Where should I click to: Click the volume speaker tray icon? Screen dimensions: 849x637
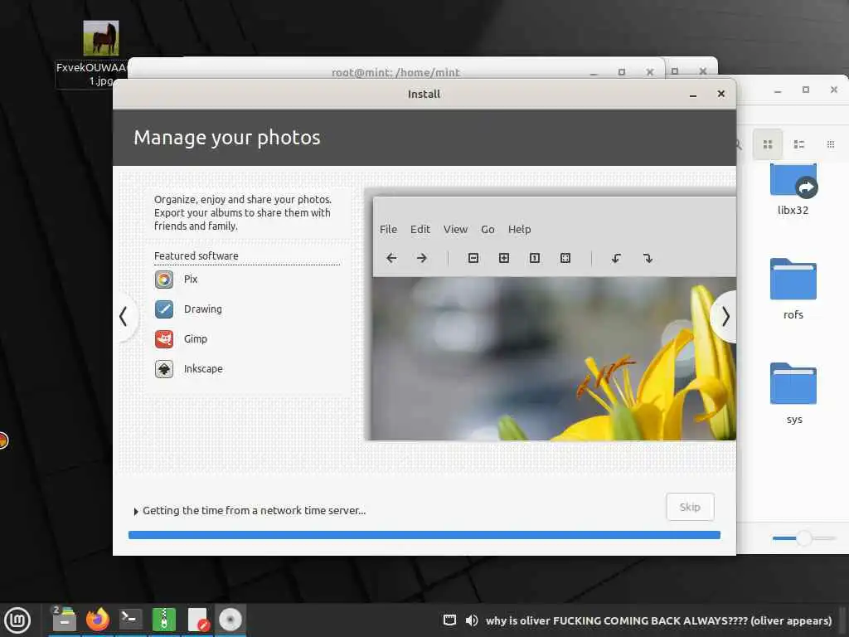472,620
